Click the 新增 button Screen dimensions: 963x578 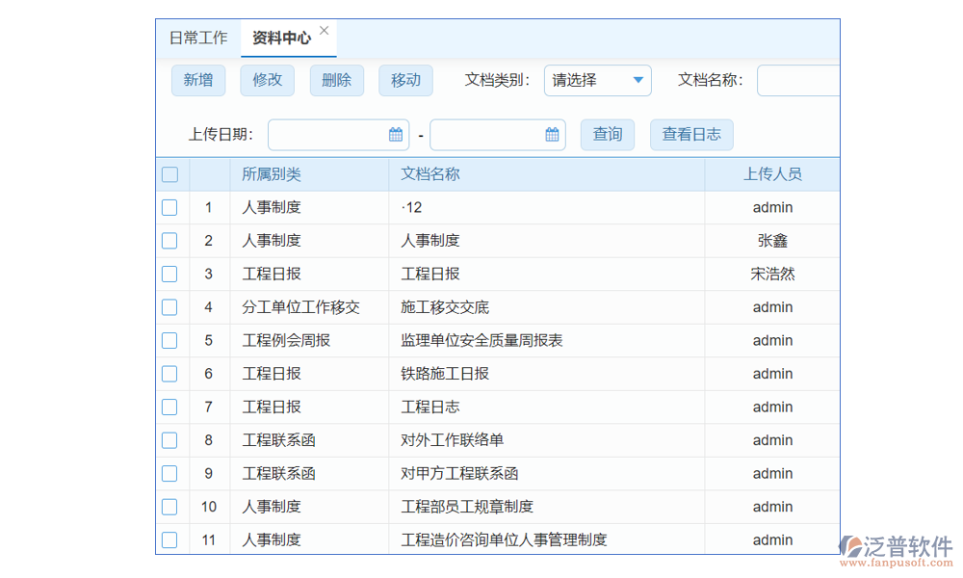coord(198,80)
